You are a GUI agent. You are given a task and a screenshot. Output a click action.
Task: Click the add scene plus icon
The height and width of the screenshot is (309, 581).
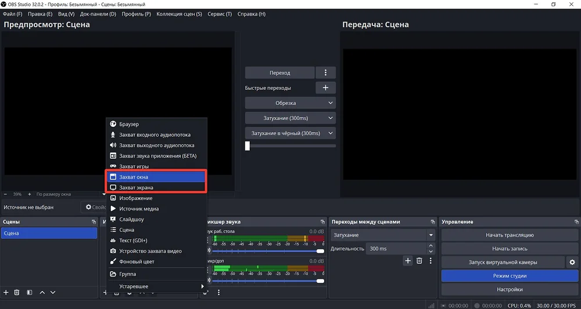[x=6, y=293]
